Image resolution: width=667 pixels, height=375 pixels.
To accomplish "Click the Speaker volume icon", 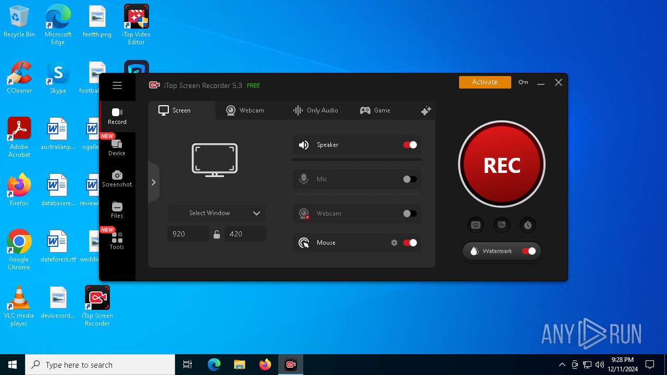I will (x=304, y=145).
